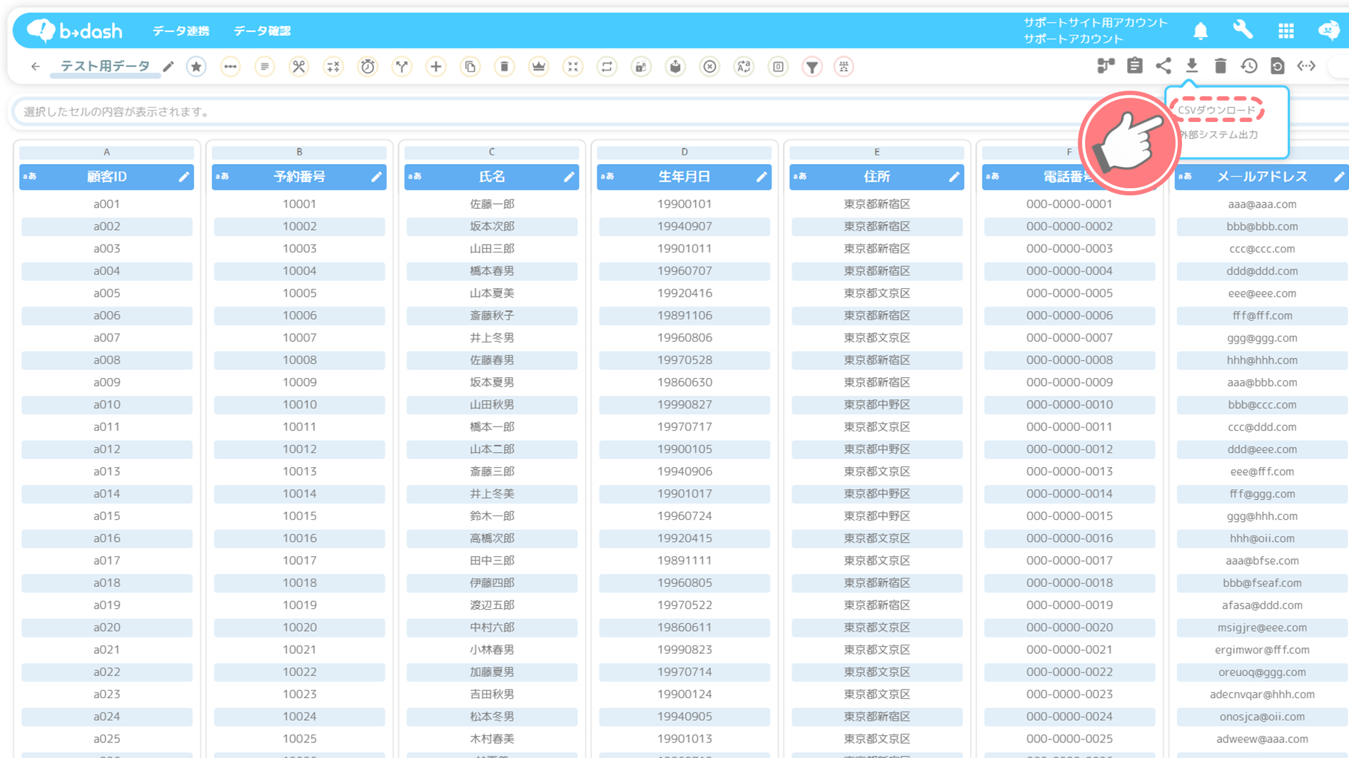Click the branch split arrows icon
This screenshot has height=758, width=1349.
point(402,66)
